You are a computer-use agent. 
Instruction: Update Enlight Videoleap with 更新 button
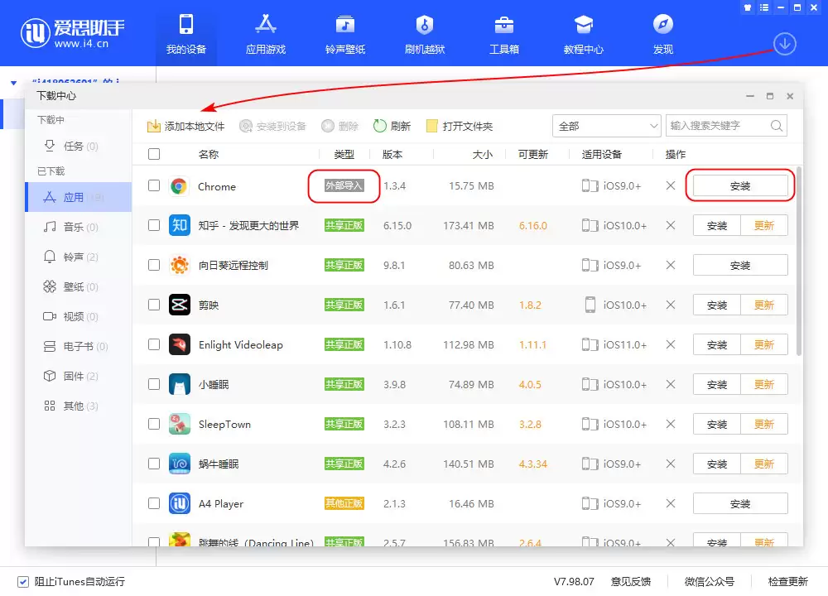(x=764, y=344)
